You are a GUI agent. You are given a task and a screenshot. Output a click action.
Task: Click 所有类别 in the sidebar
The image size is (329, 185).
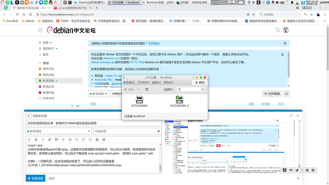pos(49,98)
